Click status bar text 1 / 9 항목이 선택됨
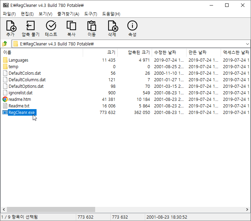Viewport: 251px width, 221px height. pos(19,217)
